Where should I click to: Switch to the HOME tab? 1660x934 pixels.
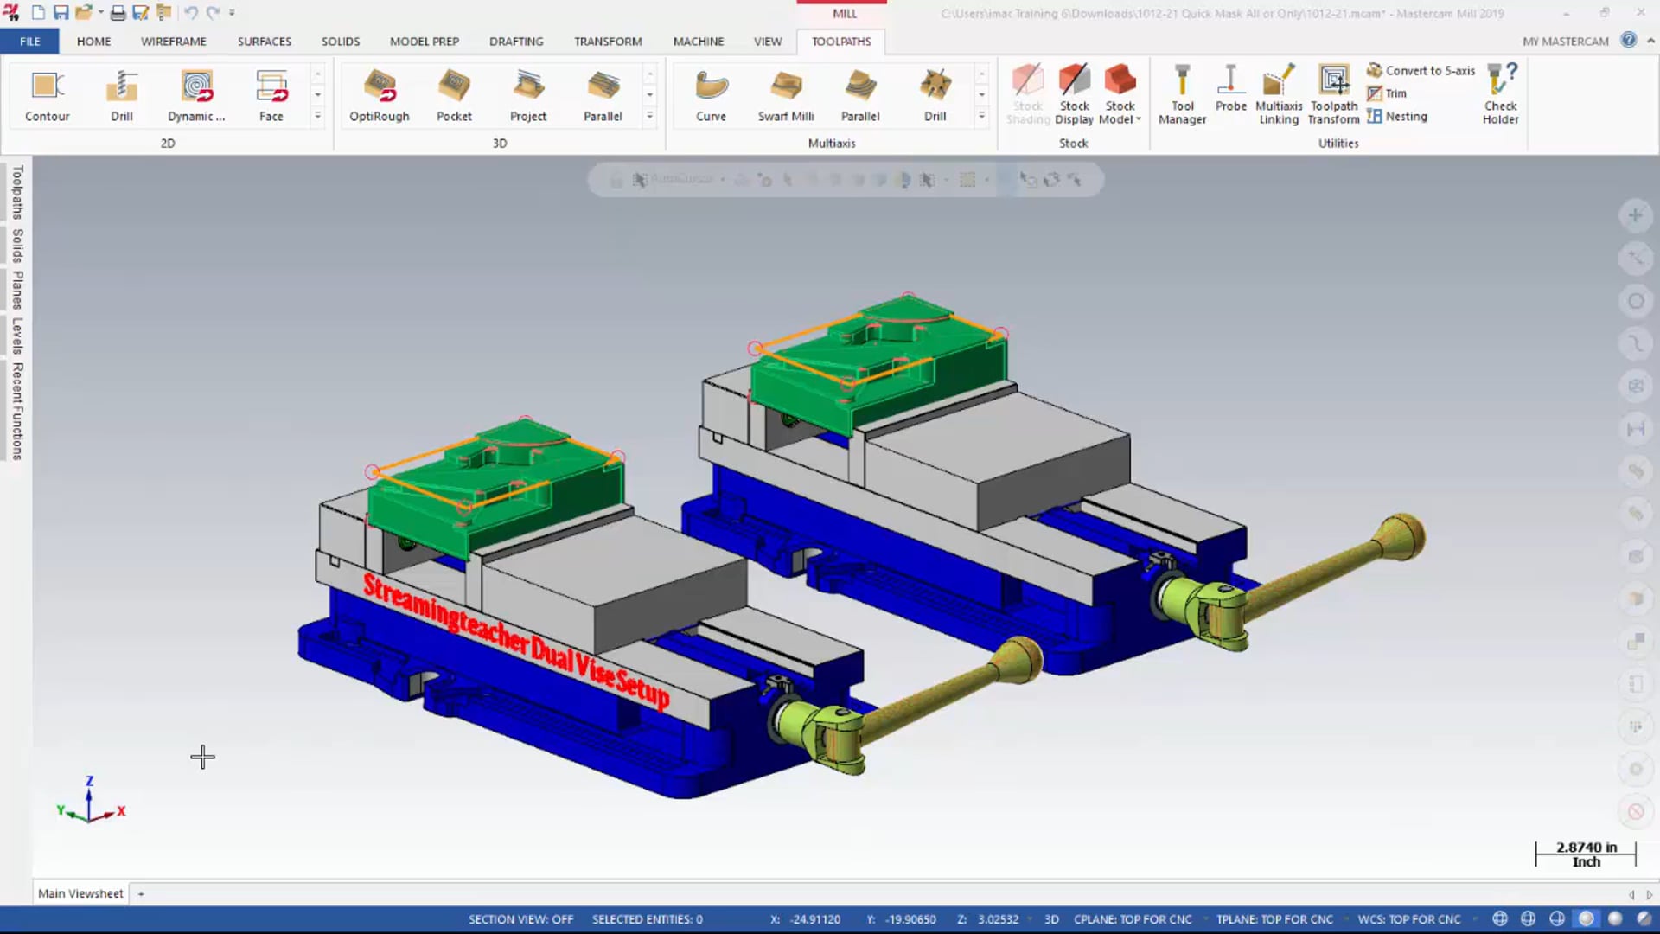point(93,41)
